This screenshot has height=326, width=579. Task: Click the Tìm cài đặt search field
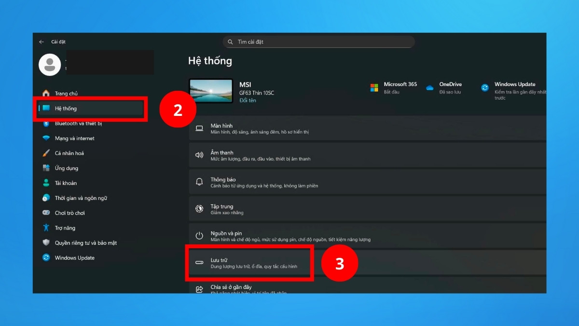click(x=318, y=42)
